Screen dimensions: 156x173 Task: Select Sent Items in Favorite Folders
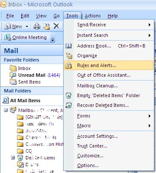click(29, 82)
